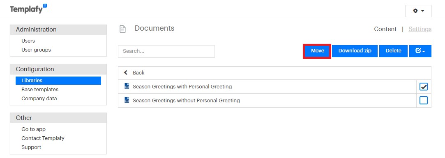Delete the selected document

click(x=393, y=51)
